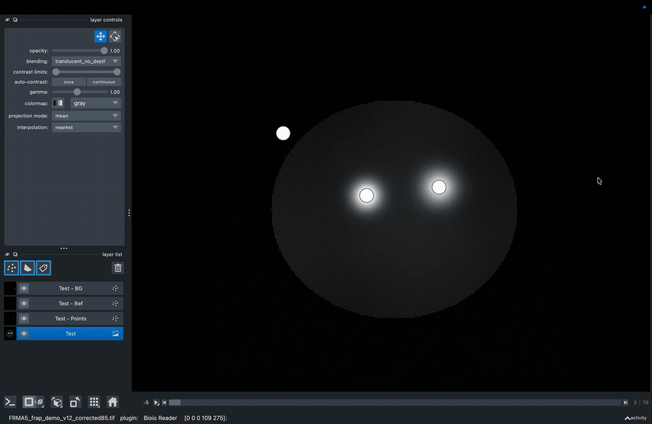
Task: Click the panel splitter dots handle
Action: 129,213
